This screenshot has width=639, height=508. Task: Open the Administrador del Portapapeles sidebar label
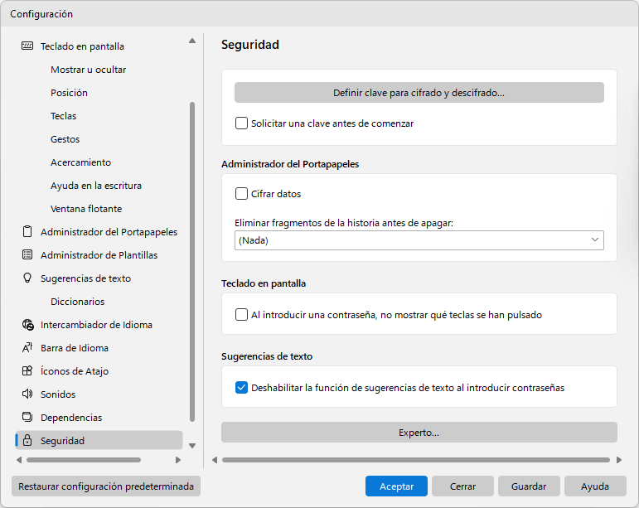(x=109, y=232)
